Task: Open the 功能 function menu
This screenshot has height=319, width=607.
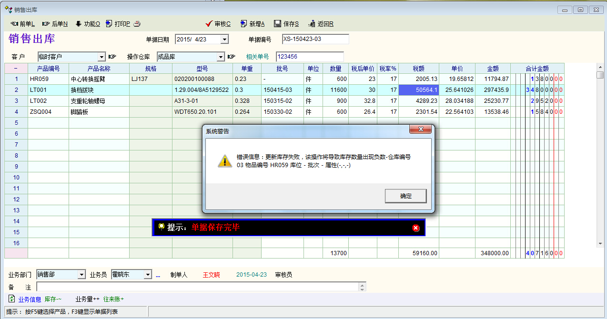Action: click(88, 24)
